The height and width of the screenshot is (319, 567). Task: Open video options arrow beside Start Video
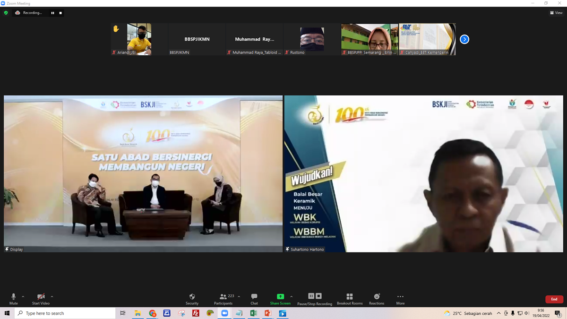tap(52, 297)
